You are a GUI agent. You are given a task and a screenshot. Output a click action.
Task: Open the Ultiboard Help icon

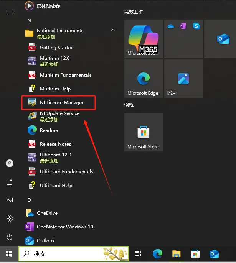(32, 185)
